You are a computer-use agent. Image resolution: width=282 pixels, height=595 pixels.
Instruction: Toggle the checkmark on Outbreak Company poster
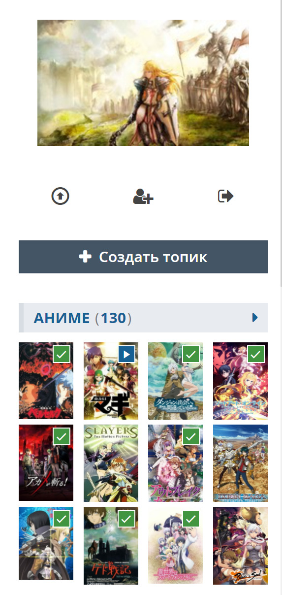tap(191, 436)
